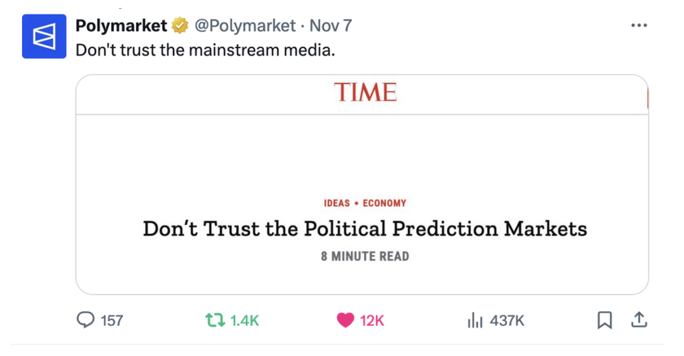684x356 pixels.
Task: Click the 437K views count
Action: pos(507,321)
